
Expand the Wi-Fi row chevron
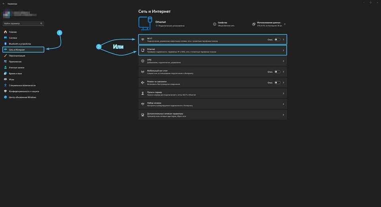click(283, 40)
